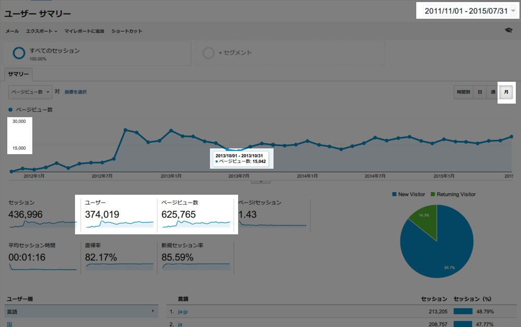
Task: Click マイレポートに追加
Action: click(x=84, y=31)
